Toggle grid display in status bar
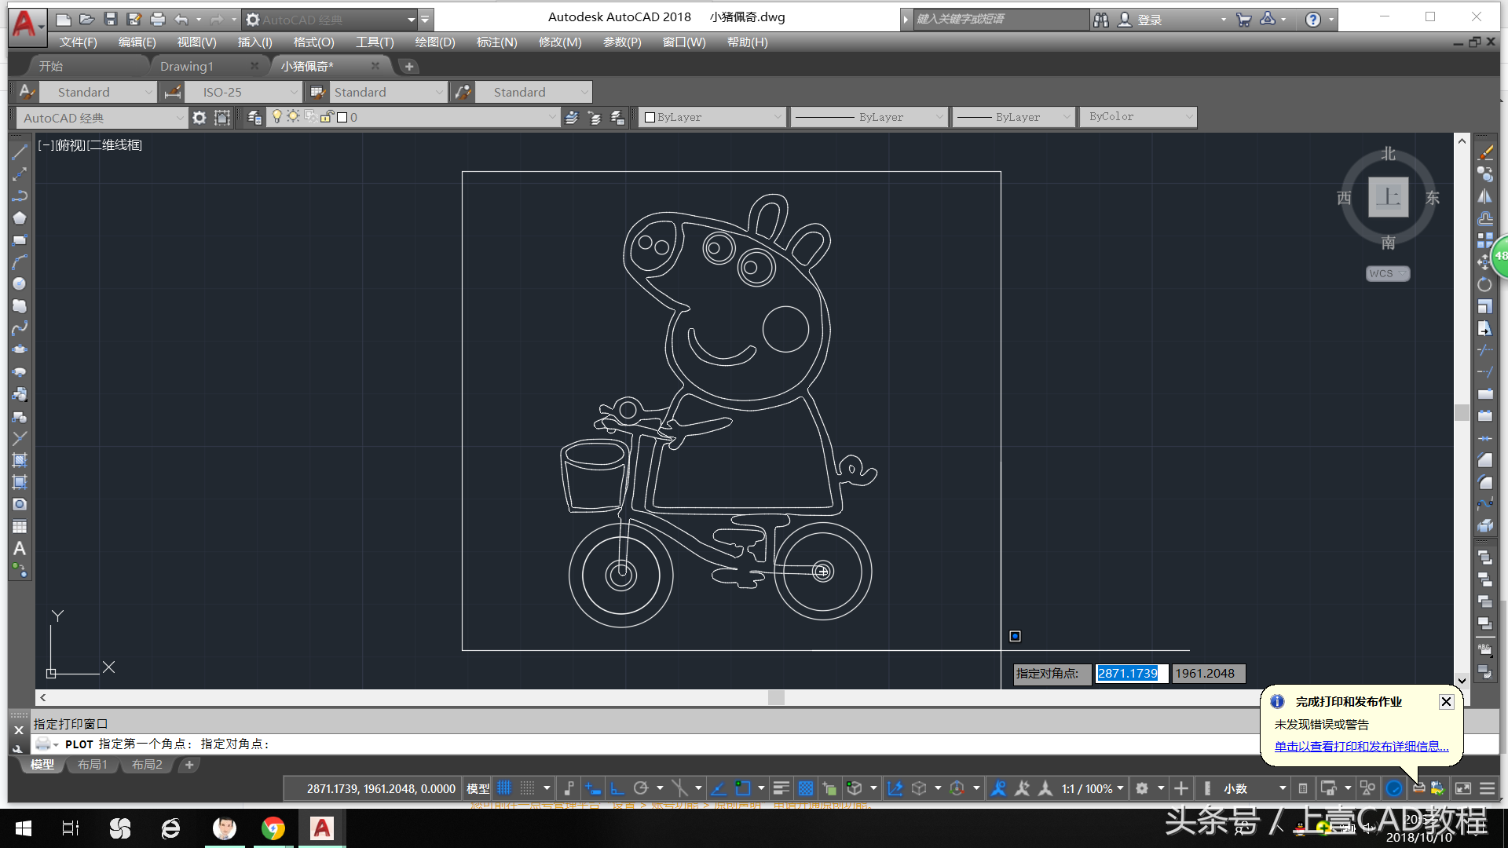The image size is (1508, 848). coord(504,788)
